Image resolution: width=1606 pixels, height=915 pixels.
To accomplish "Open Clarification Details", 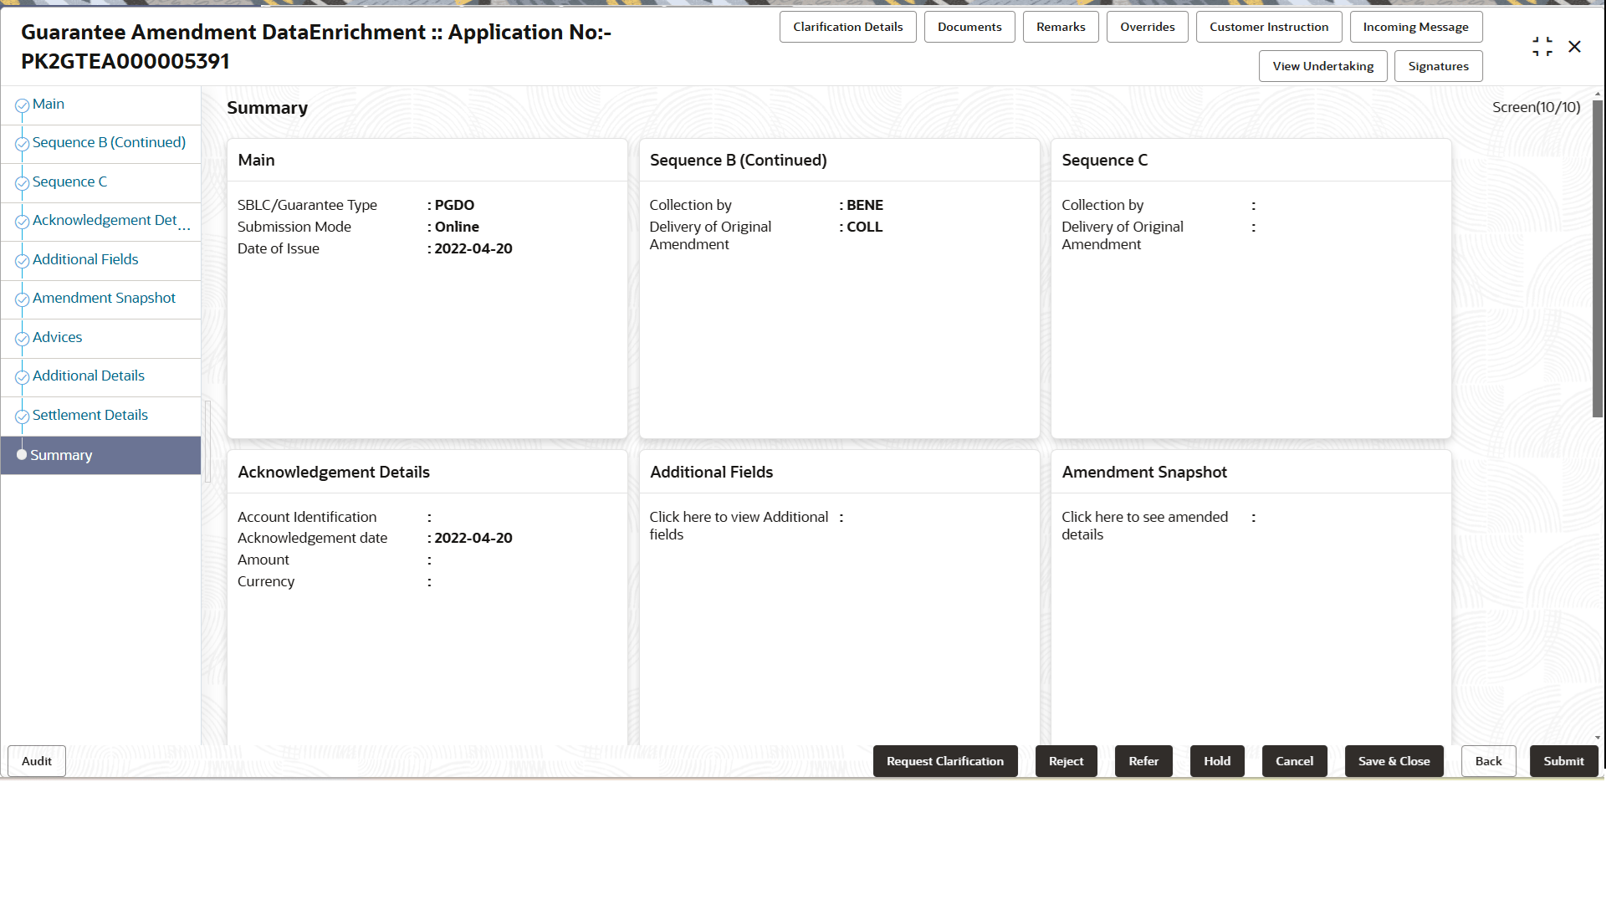I will click(x=847, y=27).
